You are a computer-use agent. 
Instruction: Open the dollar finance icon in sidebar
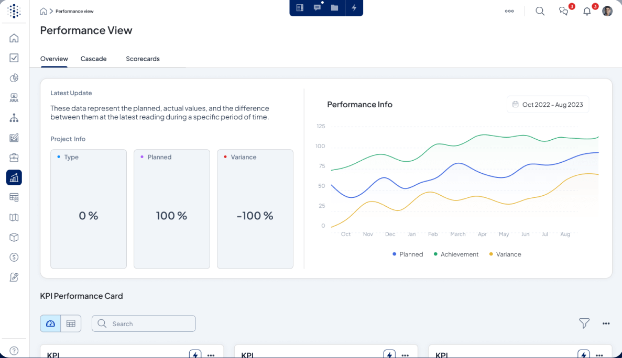14,257
